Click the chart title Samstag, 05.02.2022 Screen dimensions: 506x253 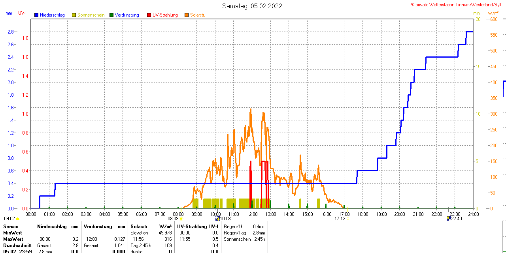click(x=252, y=6)
